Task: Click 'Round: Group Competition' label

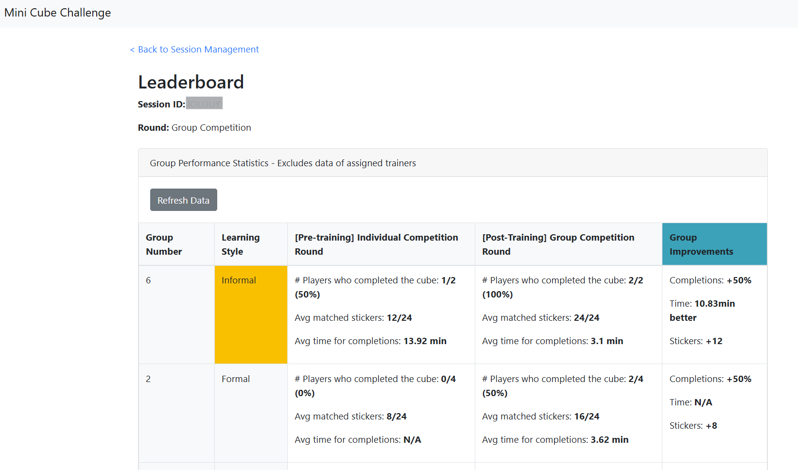Action: (x=194, y=128)
